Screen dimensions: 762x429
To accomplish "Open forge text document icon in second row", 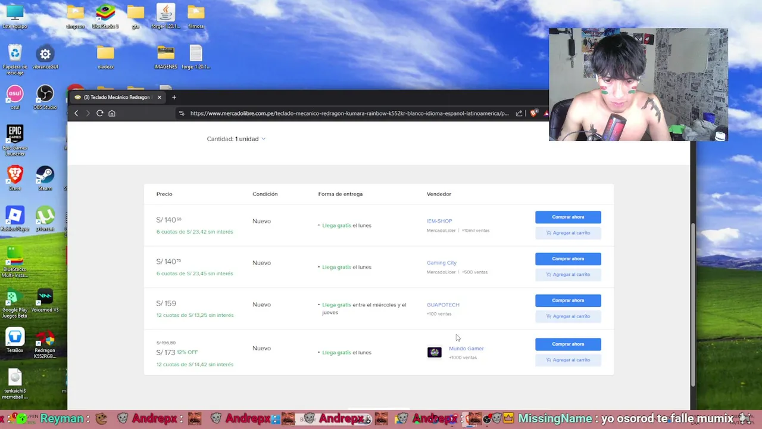I will click(x=196, y=57).
